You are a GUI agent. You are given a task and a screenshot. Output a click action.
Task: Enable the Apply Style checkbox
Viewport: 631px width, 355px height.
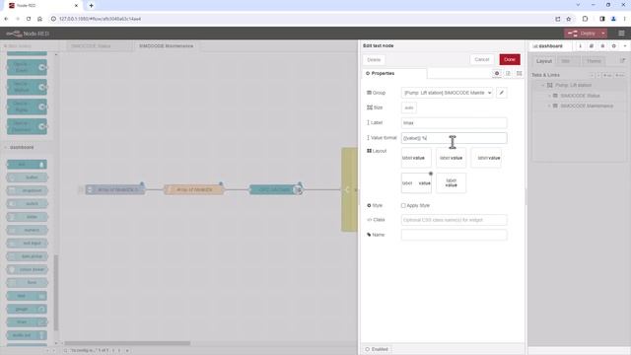click(x=403, y=206)
